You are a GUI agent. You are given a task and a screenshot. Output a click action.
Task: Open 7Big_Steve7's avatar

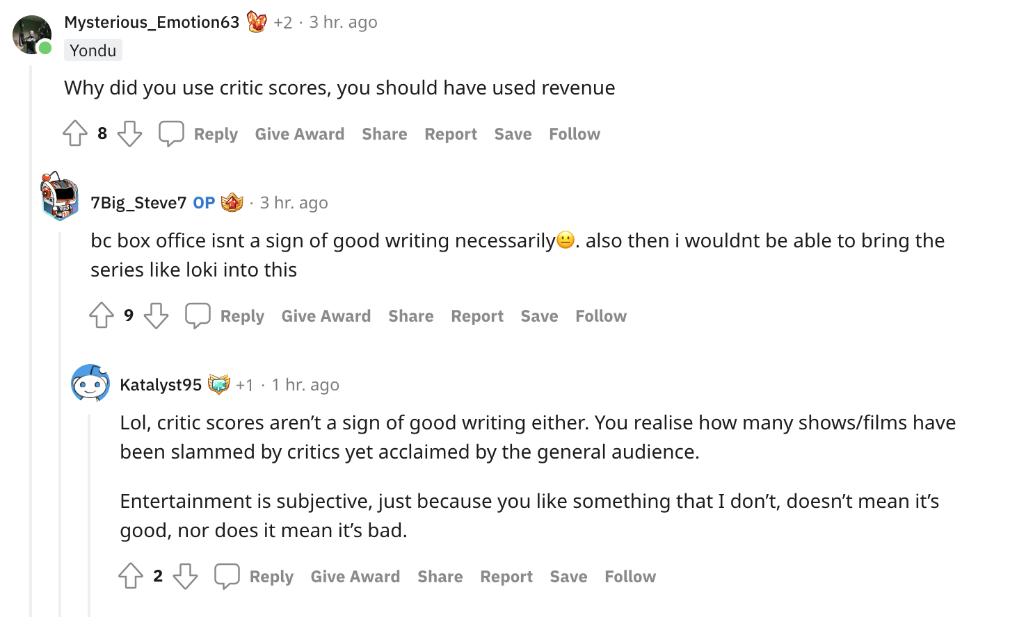click(60, 197)
